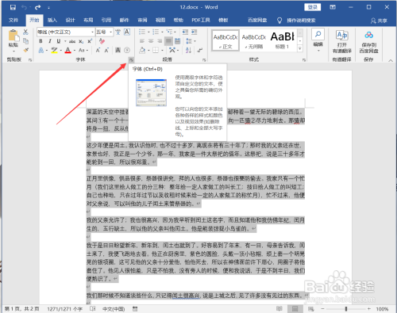Click the Decrease Indent icon
The image size is (397, 313).
pos(185,32)
